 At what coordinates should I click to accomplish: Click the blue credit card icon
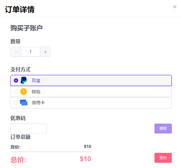pos(24,103)
